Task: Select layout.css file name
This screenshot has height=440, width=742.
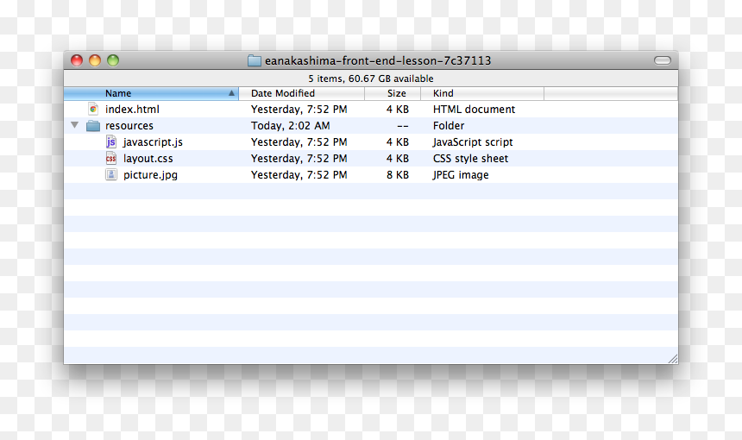Action: [x=148, y=159]
